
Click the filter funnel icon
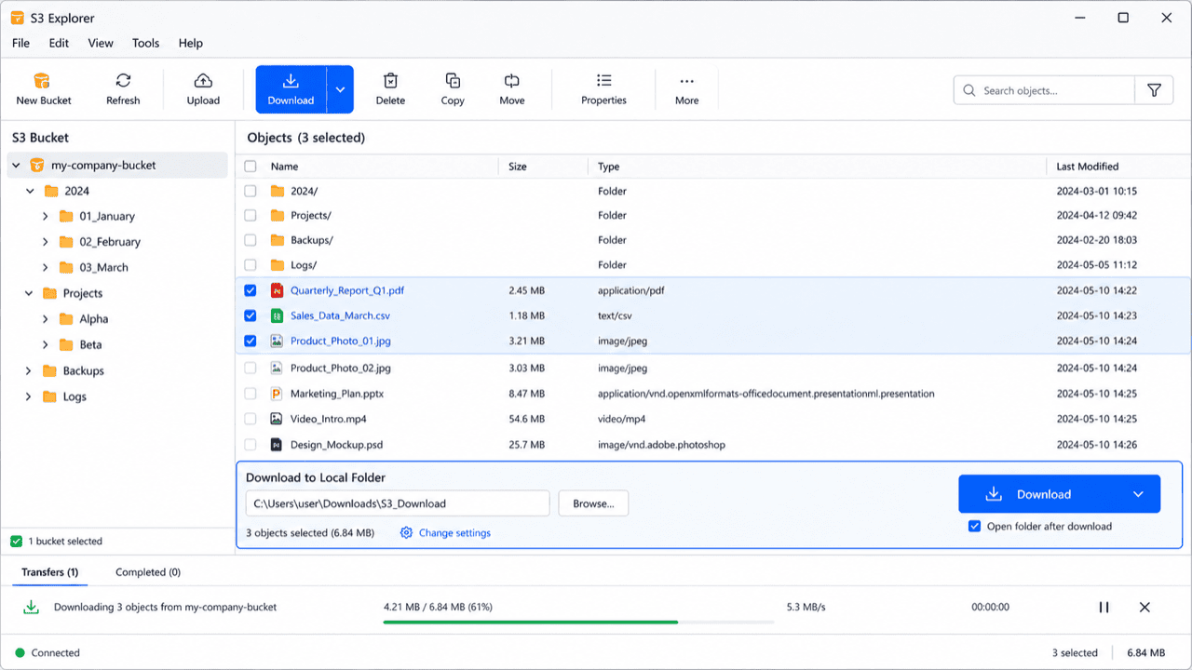(x=1155, y=90)
